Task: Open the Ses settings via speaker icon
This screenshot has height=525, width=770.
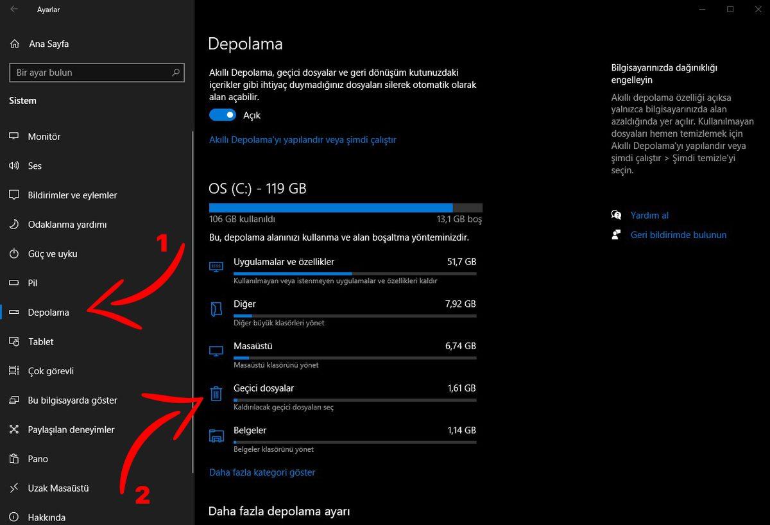Action: (x=14, y=166)
